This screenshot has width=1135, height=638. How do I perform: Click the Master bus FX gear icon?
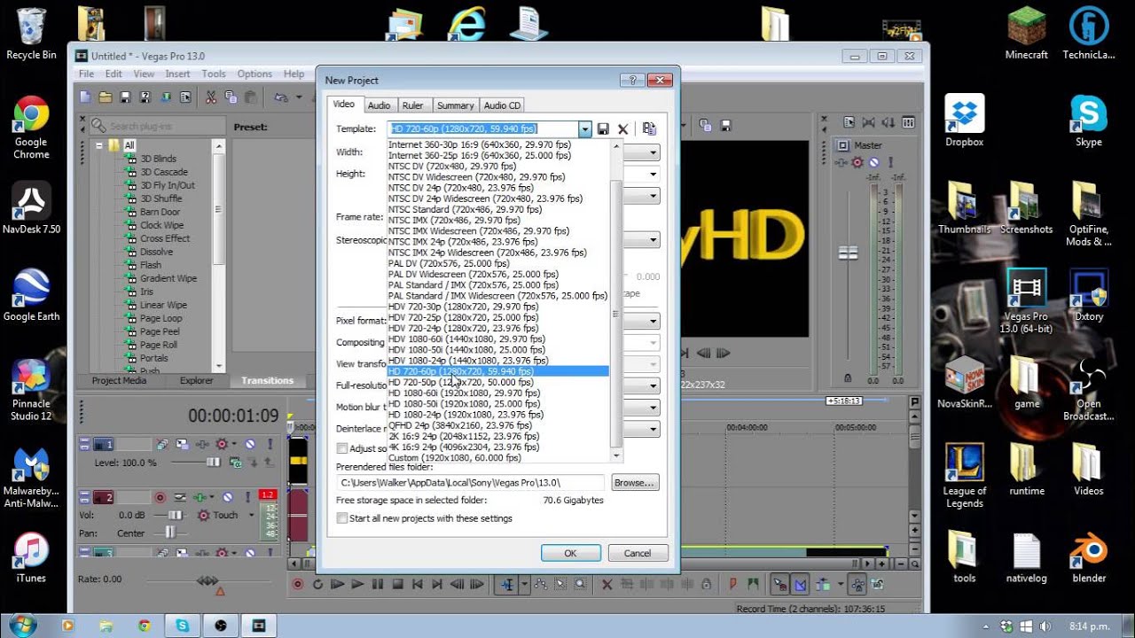[857, 162]
